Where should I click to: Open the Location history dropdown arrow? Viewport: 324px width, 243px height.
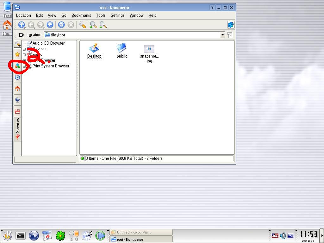click(222, 35)
